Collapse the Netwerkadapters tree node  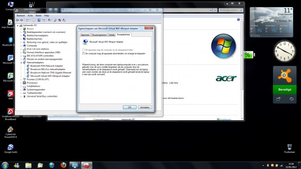coord(21,62)
